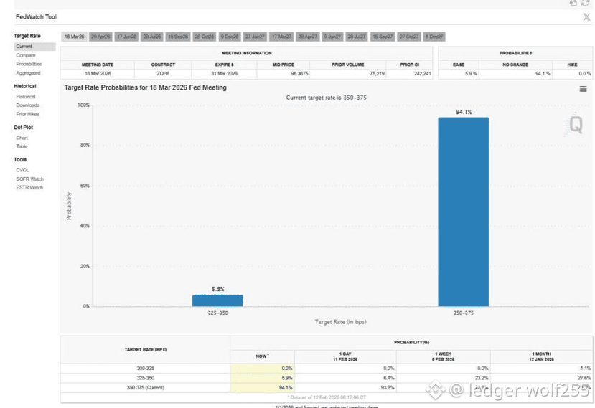Click the 23.2% one-week probability cell
The image size is (595, 408).
444,378
